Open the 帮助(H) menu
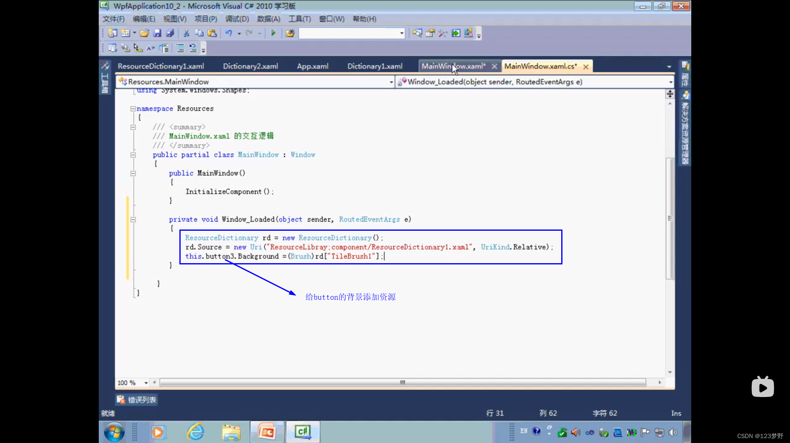The width and height of the screenshot is (790, 443). pyautogui.click(x=365, y=19)
